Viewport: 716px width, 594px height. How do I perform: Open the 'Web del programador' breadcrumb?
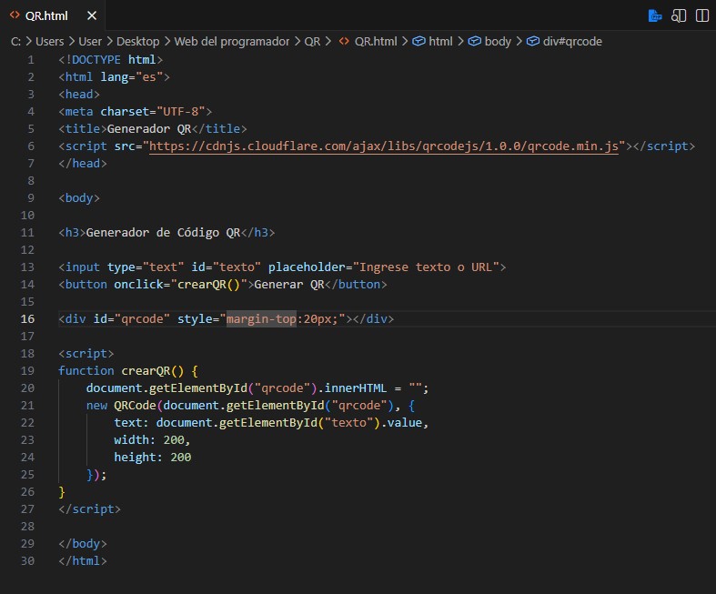tap(232, 42)
